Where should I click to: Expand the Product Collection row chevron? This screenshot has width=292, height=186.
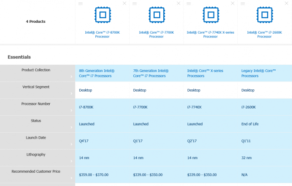click(x=71, y=77)
